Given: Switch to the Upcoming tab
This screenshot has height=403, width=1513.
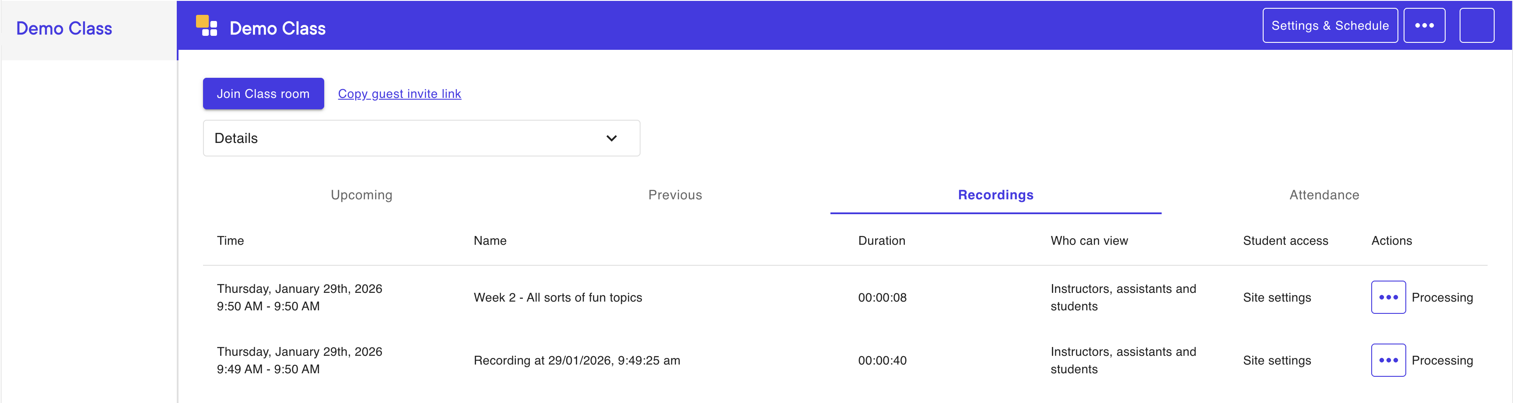Looking at the screenshot, I should tap(361, 195).
